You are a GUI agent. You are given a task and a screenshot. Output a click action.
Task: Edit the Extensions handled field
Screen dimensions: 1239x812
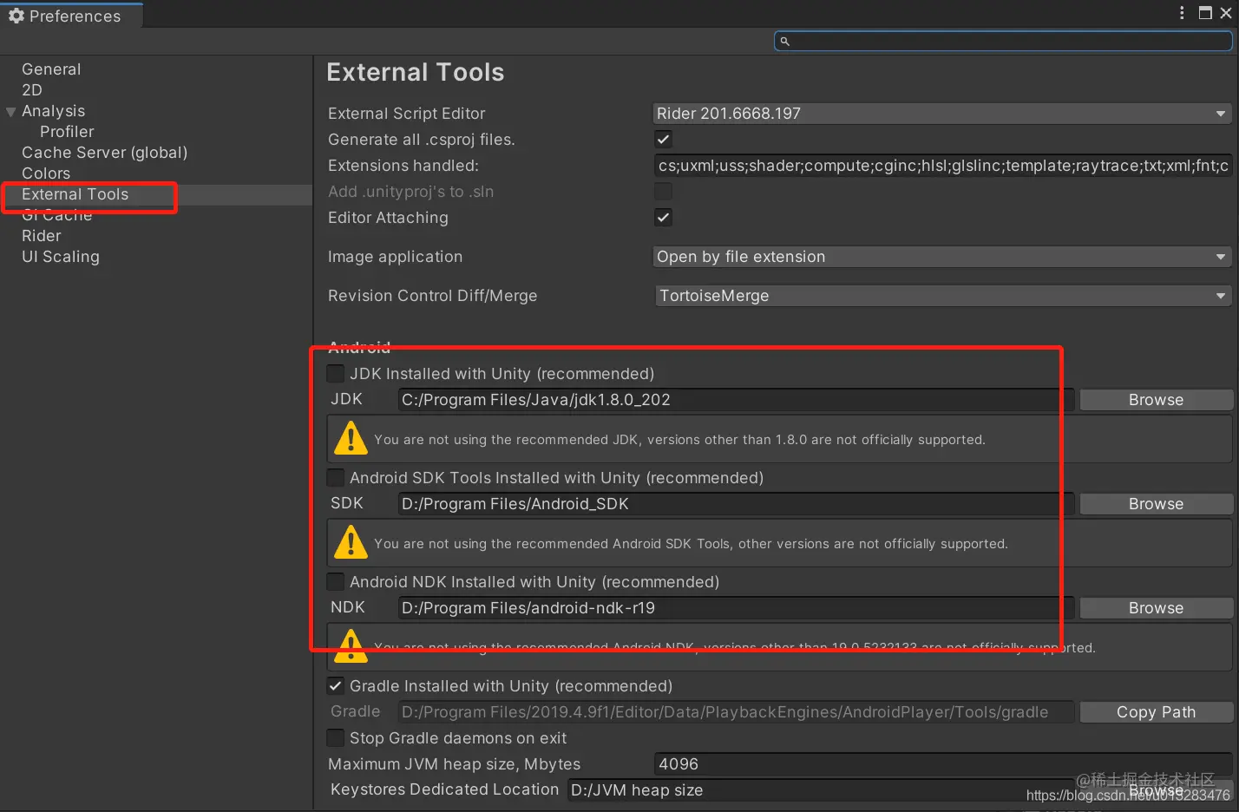[942, 166]
